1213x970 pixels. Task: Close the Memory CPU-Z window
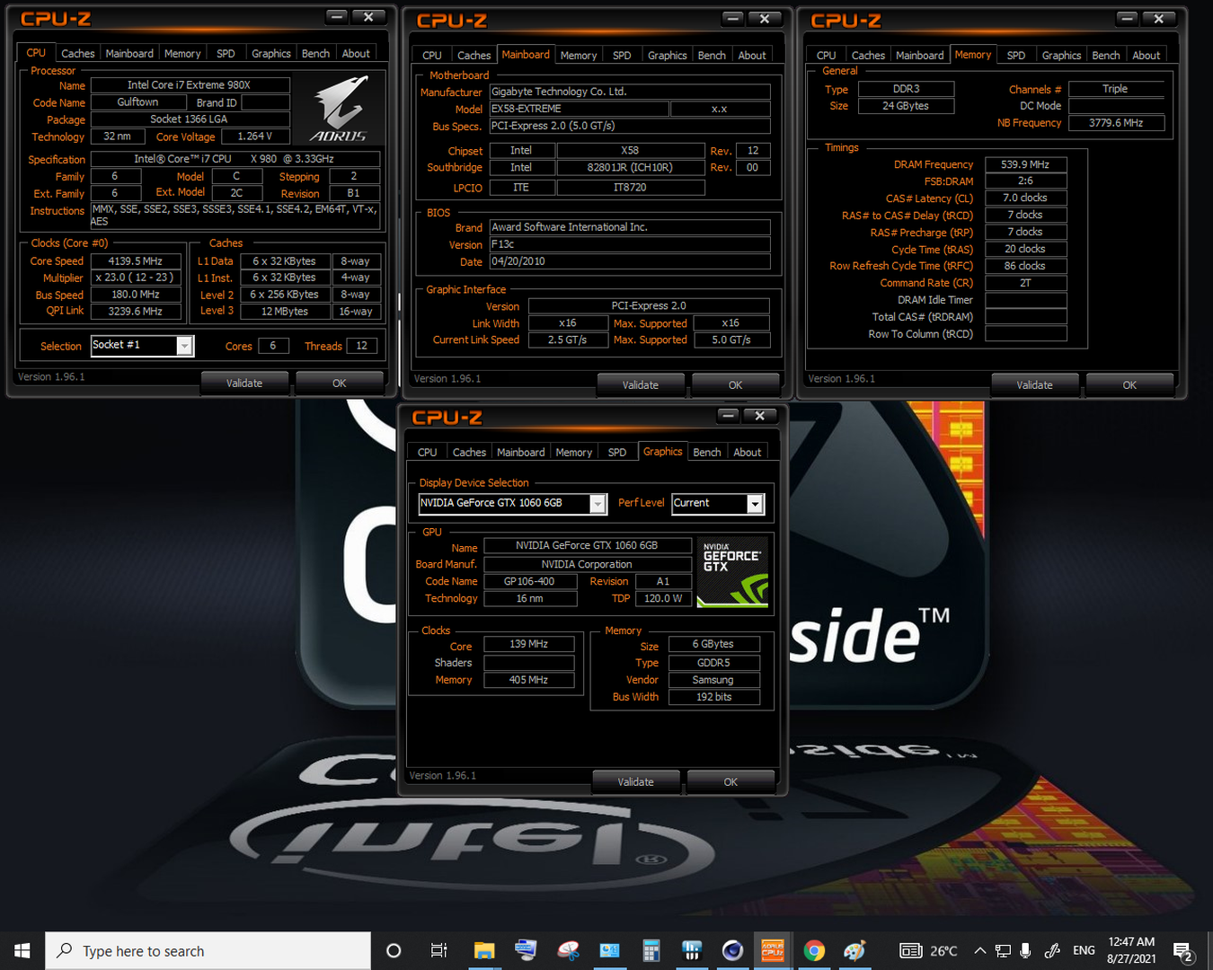[1159, 18]
